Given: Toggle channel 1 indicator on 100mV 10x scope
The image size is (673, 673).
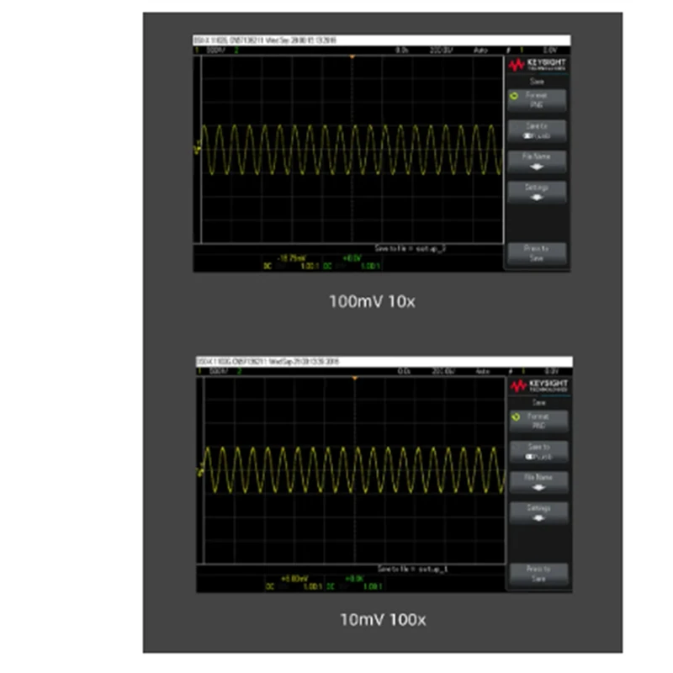Looking at the screenshot, I should click(197, 50).
